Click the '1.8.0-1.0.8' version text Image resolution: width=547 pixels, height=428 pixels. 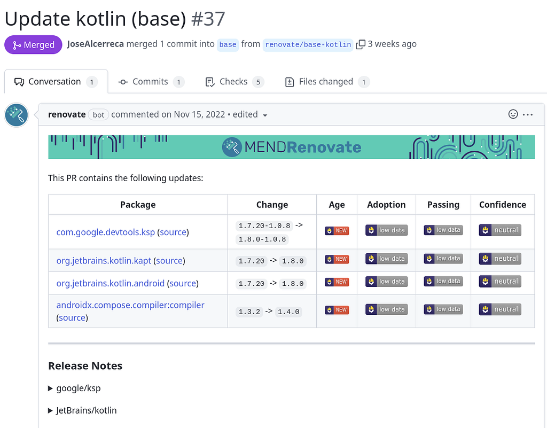262,239
